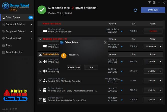The image size is (167, 112).
Task: Open the Up-to-date action dropdown arrow
Action: [161, 46]
